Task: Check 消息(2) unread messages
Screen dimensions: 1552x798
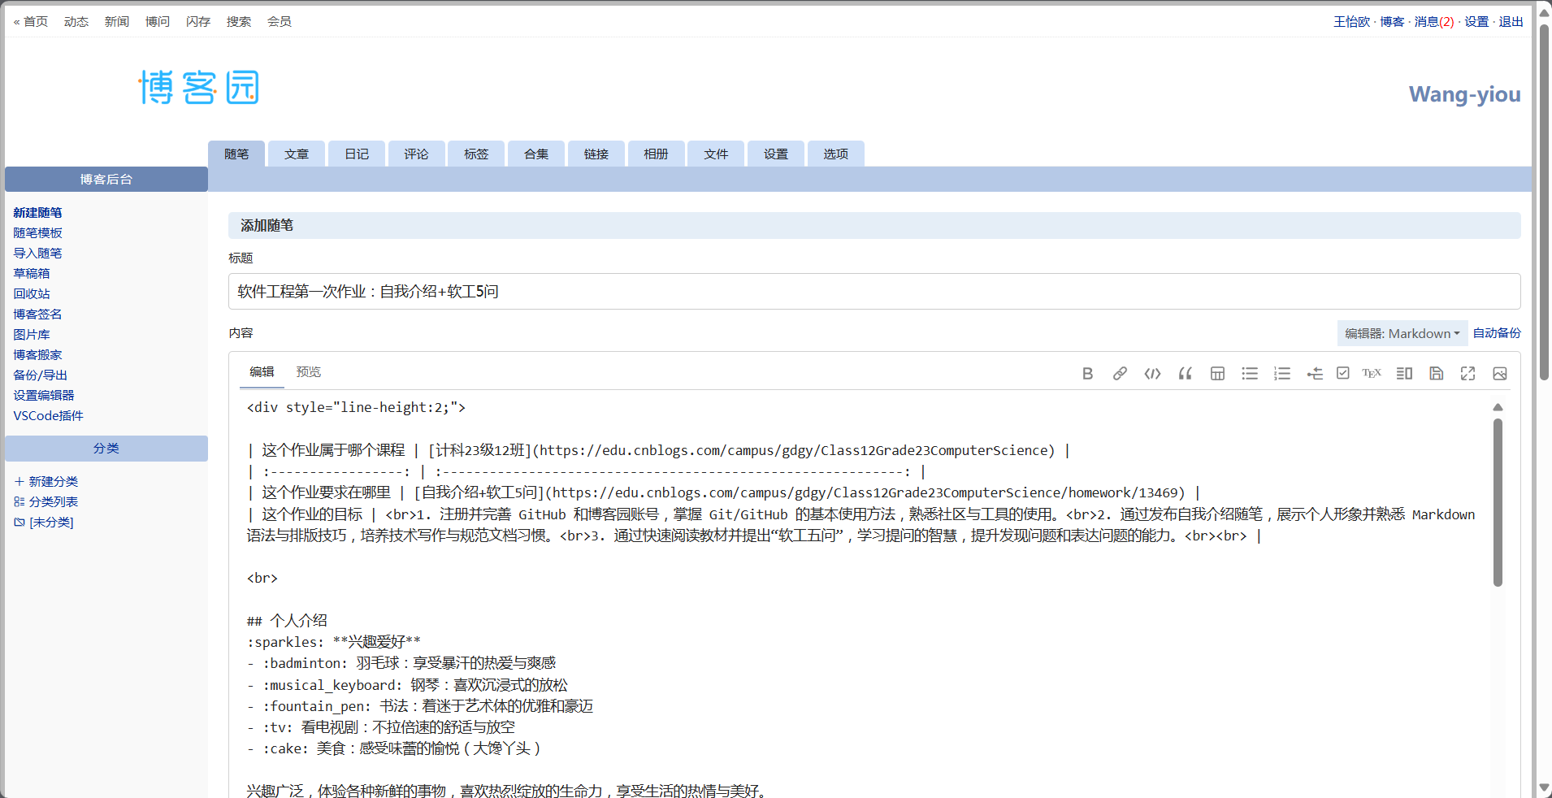Action: coord(1433,21)
